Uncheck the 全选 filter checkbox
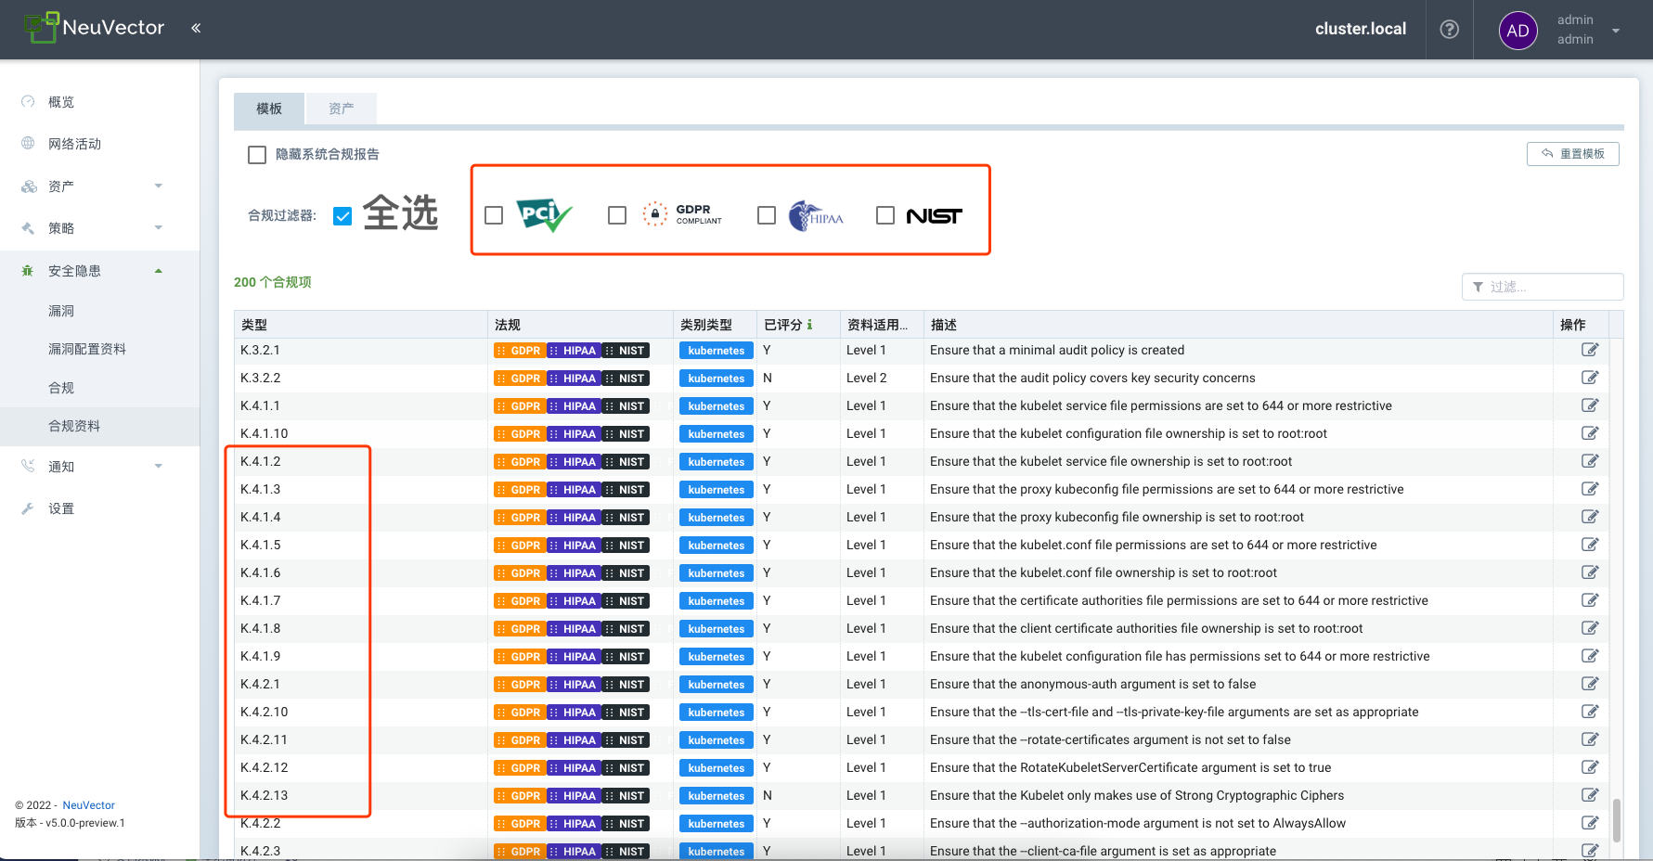The height and width of the screenshot is (861, 1653). point(342,216)
